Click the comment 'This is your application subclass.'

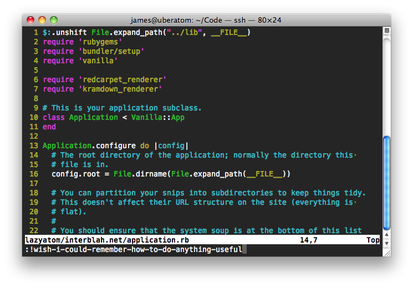[x=126, y=108]
